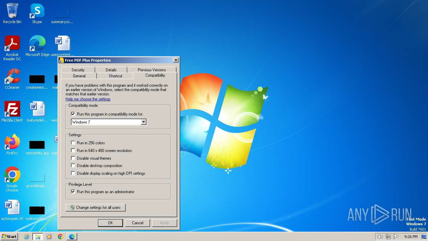The image size is (428, 241).
Task: Uncheck Run this program as an administrator
Action: pyautogui.click(x=73, y=192)
